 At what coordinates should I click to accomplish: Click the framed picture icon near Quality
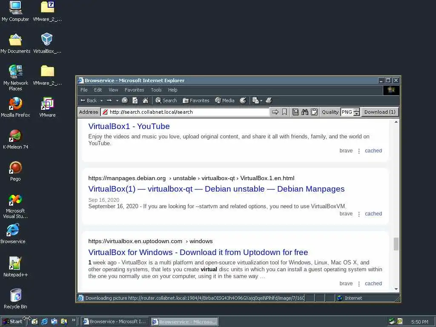coord(295,112)
